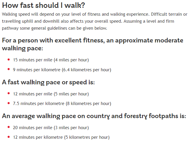Click '20 minutes per mile' list item
This screenshot has width=192, height=146.
click(51, 128)
